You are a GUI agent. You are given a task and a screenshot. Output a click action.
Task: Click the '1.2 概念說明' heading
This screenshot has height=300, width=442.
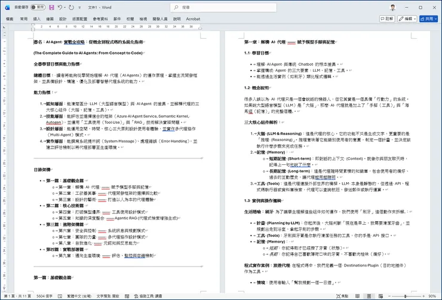point(256,88)
